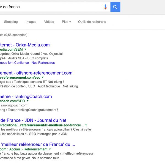Click the text 'Tester rankingCoach gratuitement !'
This screenshot has width=165, height=165.
click(x=33, y=110)
